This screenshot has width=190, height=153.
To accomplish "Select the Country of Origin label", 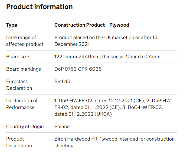I will pos(25,127).
